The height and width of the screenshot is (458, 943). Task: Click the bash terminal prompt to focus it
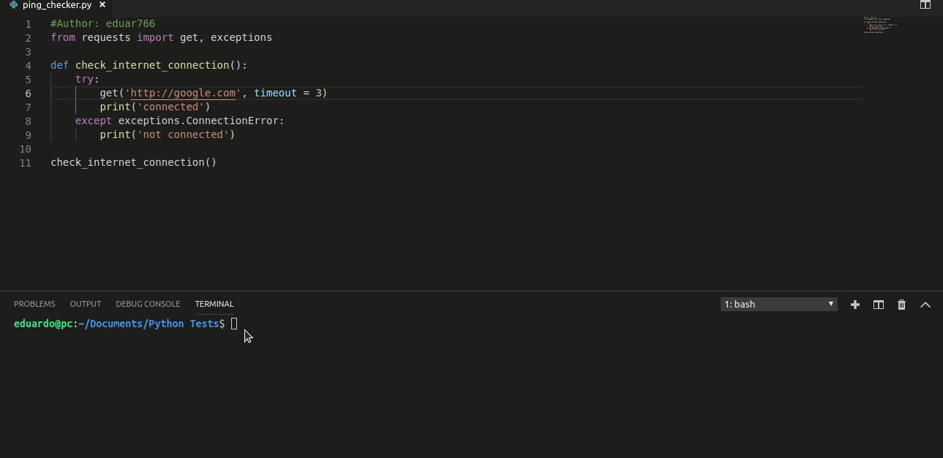point(234,324)
